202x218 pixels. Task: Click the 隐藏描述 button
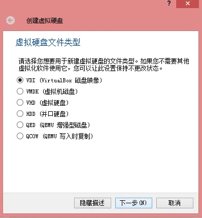pyautogui.click(x=92, y=203)
